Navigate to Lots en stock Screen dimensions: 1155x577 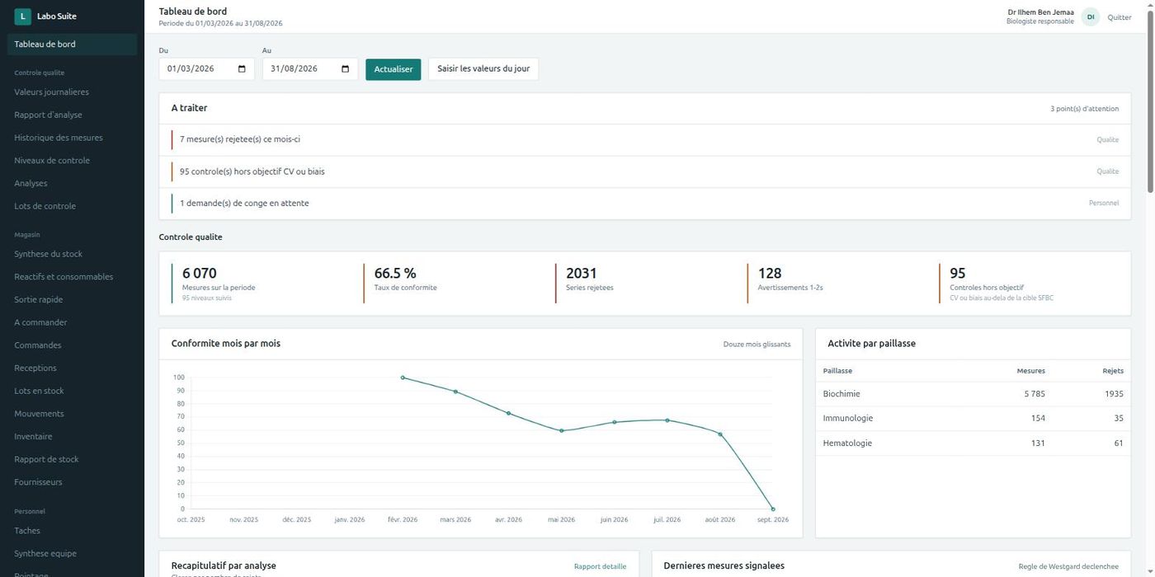[39, 391]
